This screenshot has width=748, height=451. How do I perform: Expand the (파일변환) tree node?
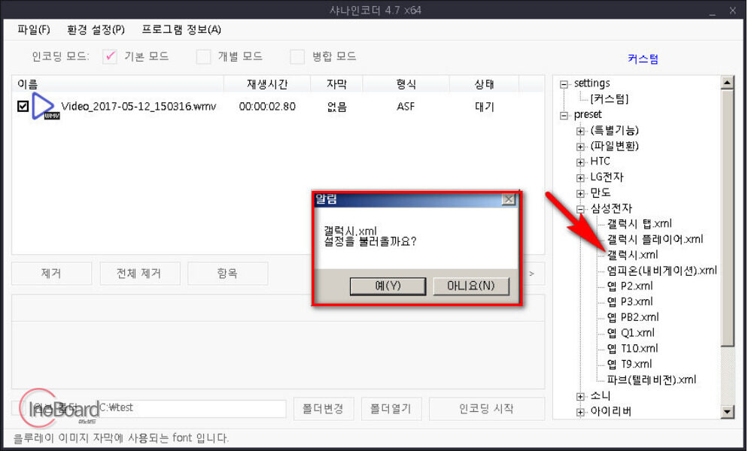(580, 147)
